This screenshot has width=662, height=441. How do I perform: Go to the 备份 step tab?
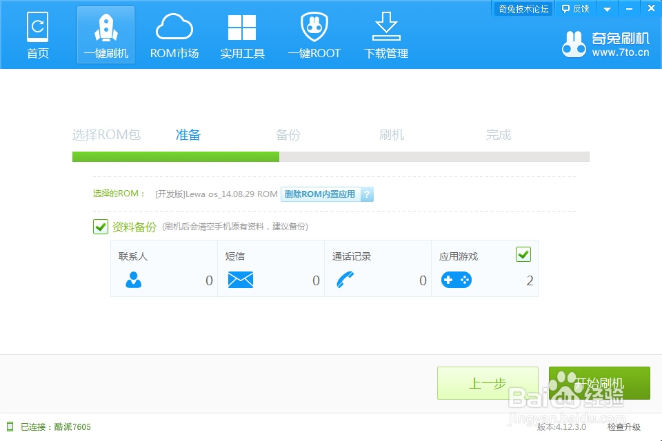[288, 135]
